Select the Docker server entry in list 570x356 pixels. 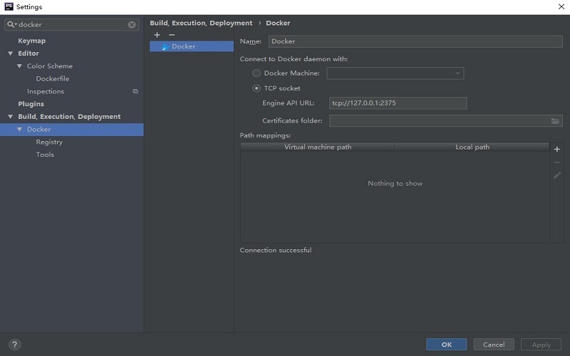pos(184,46)
